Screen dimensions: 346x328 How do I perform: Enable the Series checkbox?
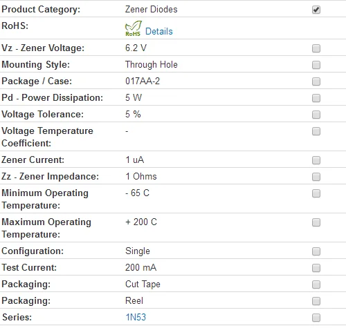[x=316, y=318]
